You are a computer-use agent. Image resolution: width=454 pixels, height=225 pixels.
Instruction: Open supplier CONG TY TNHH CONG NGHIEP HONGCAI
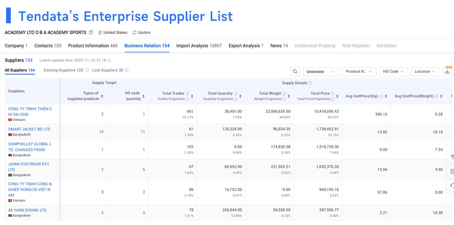(29, 190)
